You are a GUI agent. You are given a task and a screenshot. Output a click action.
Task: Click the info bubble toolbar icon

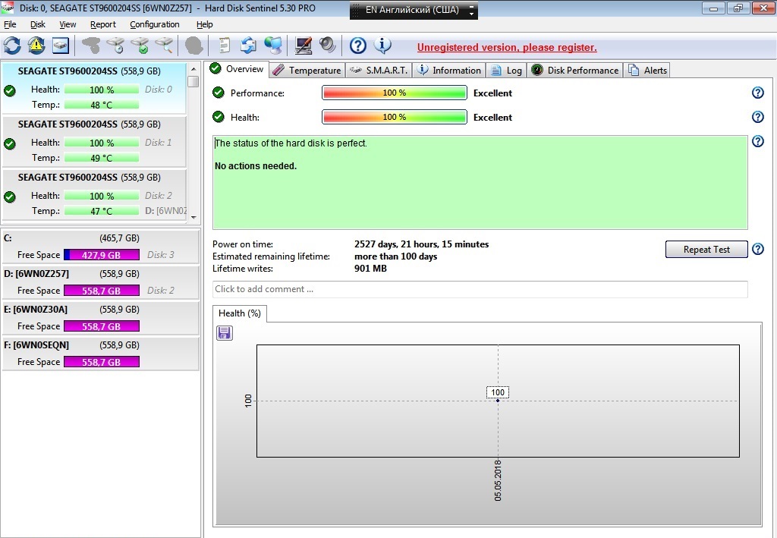click(382, 46)
